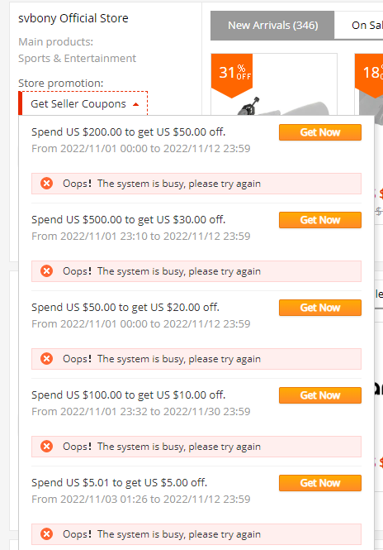Viewport: 383px width, 550px height.
Task: Click the error icon under the $500.00 coupon
Action: point(46,271)
